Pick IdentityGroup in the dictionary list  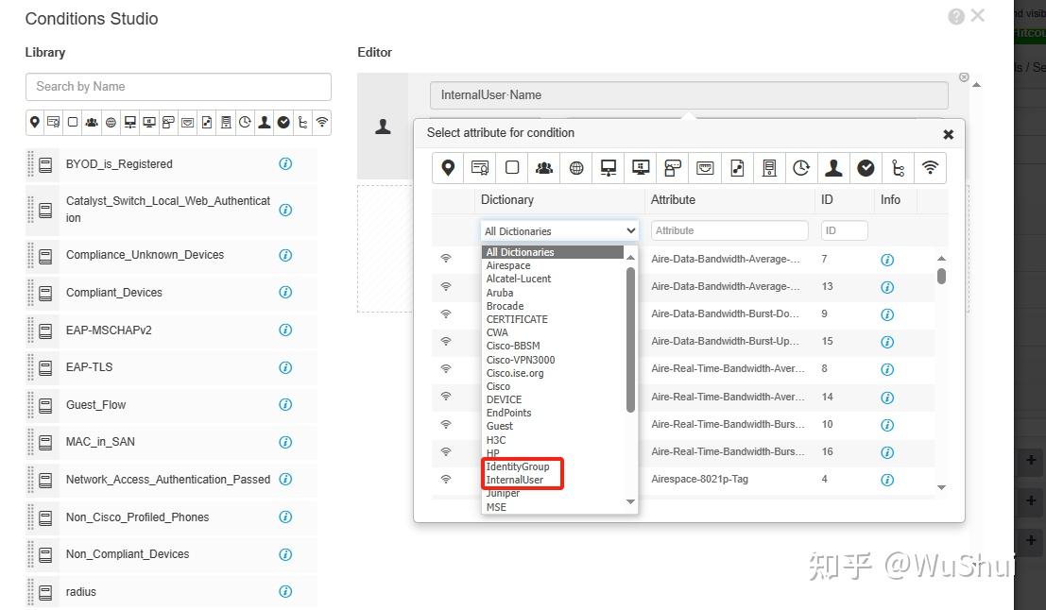coord(518,466)
